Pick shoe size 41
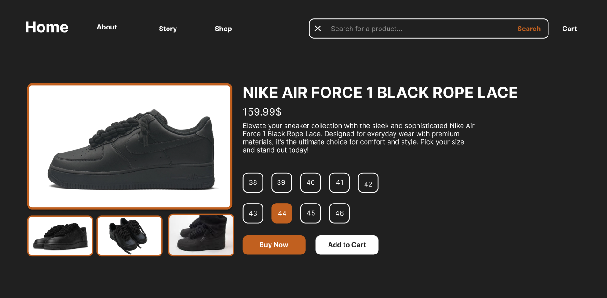Screen dimensions: 607x298 339,182
